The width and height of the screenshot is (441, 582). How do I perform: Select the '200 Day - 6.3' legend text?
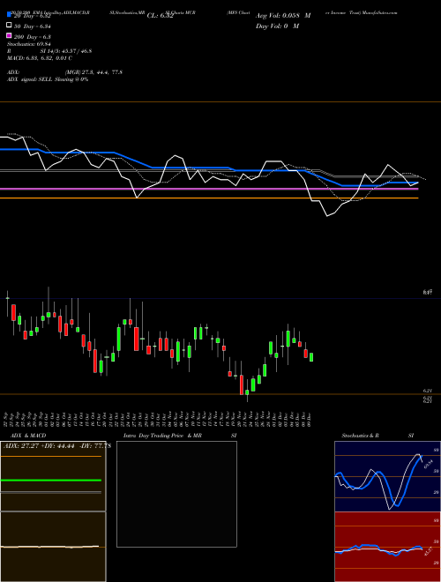(x=33, y=37)
